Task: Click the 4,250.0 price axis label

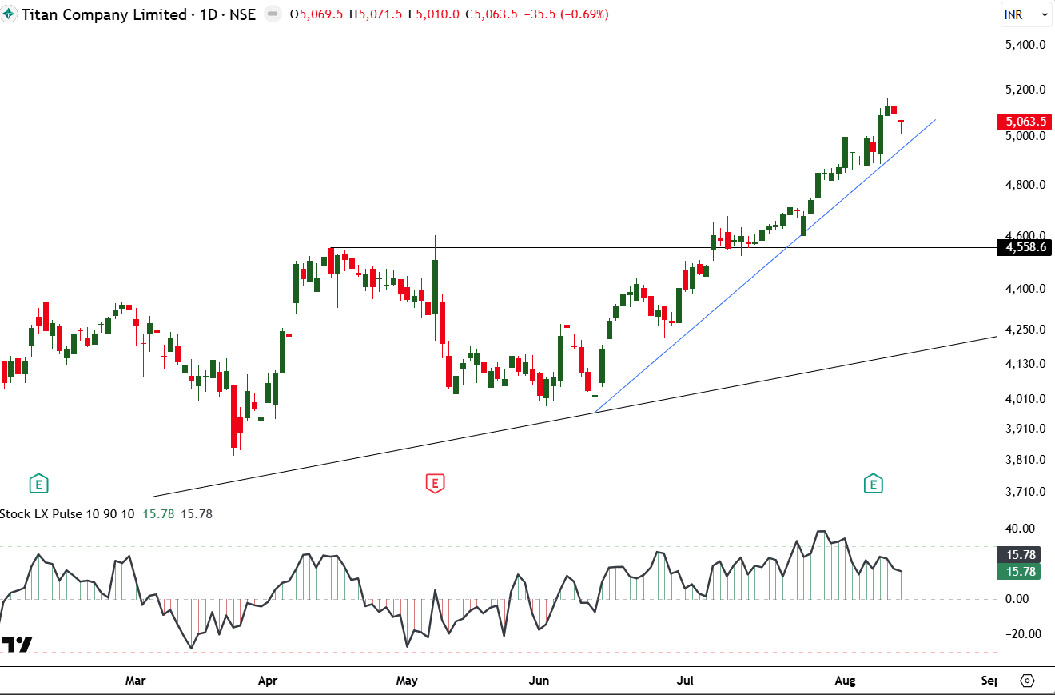Action: (1025, 329)
